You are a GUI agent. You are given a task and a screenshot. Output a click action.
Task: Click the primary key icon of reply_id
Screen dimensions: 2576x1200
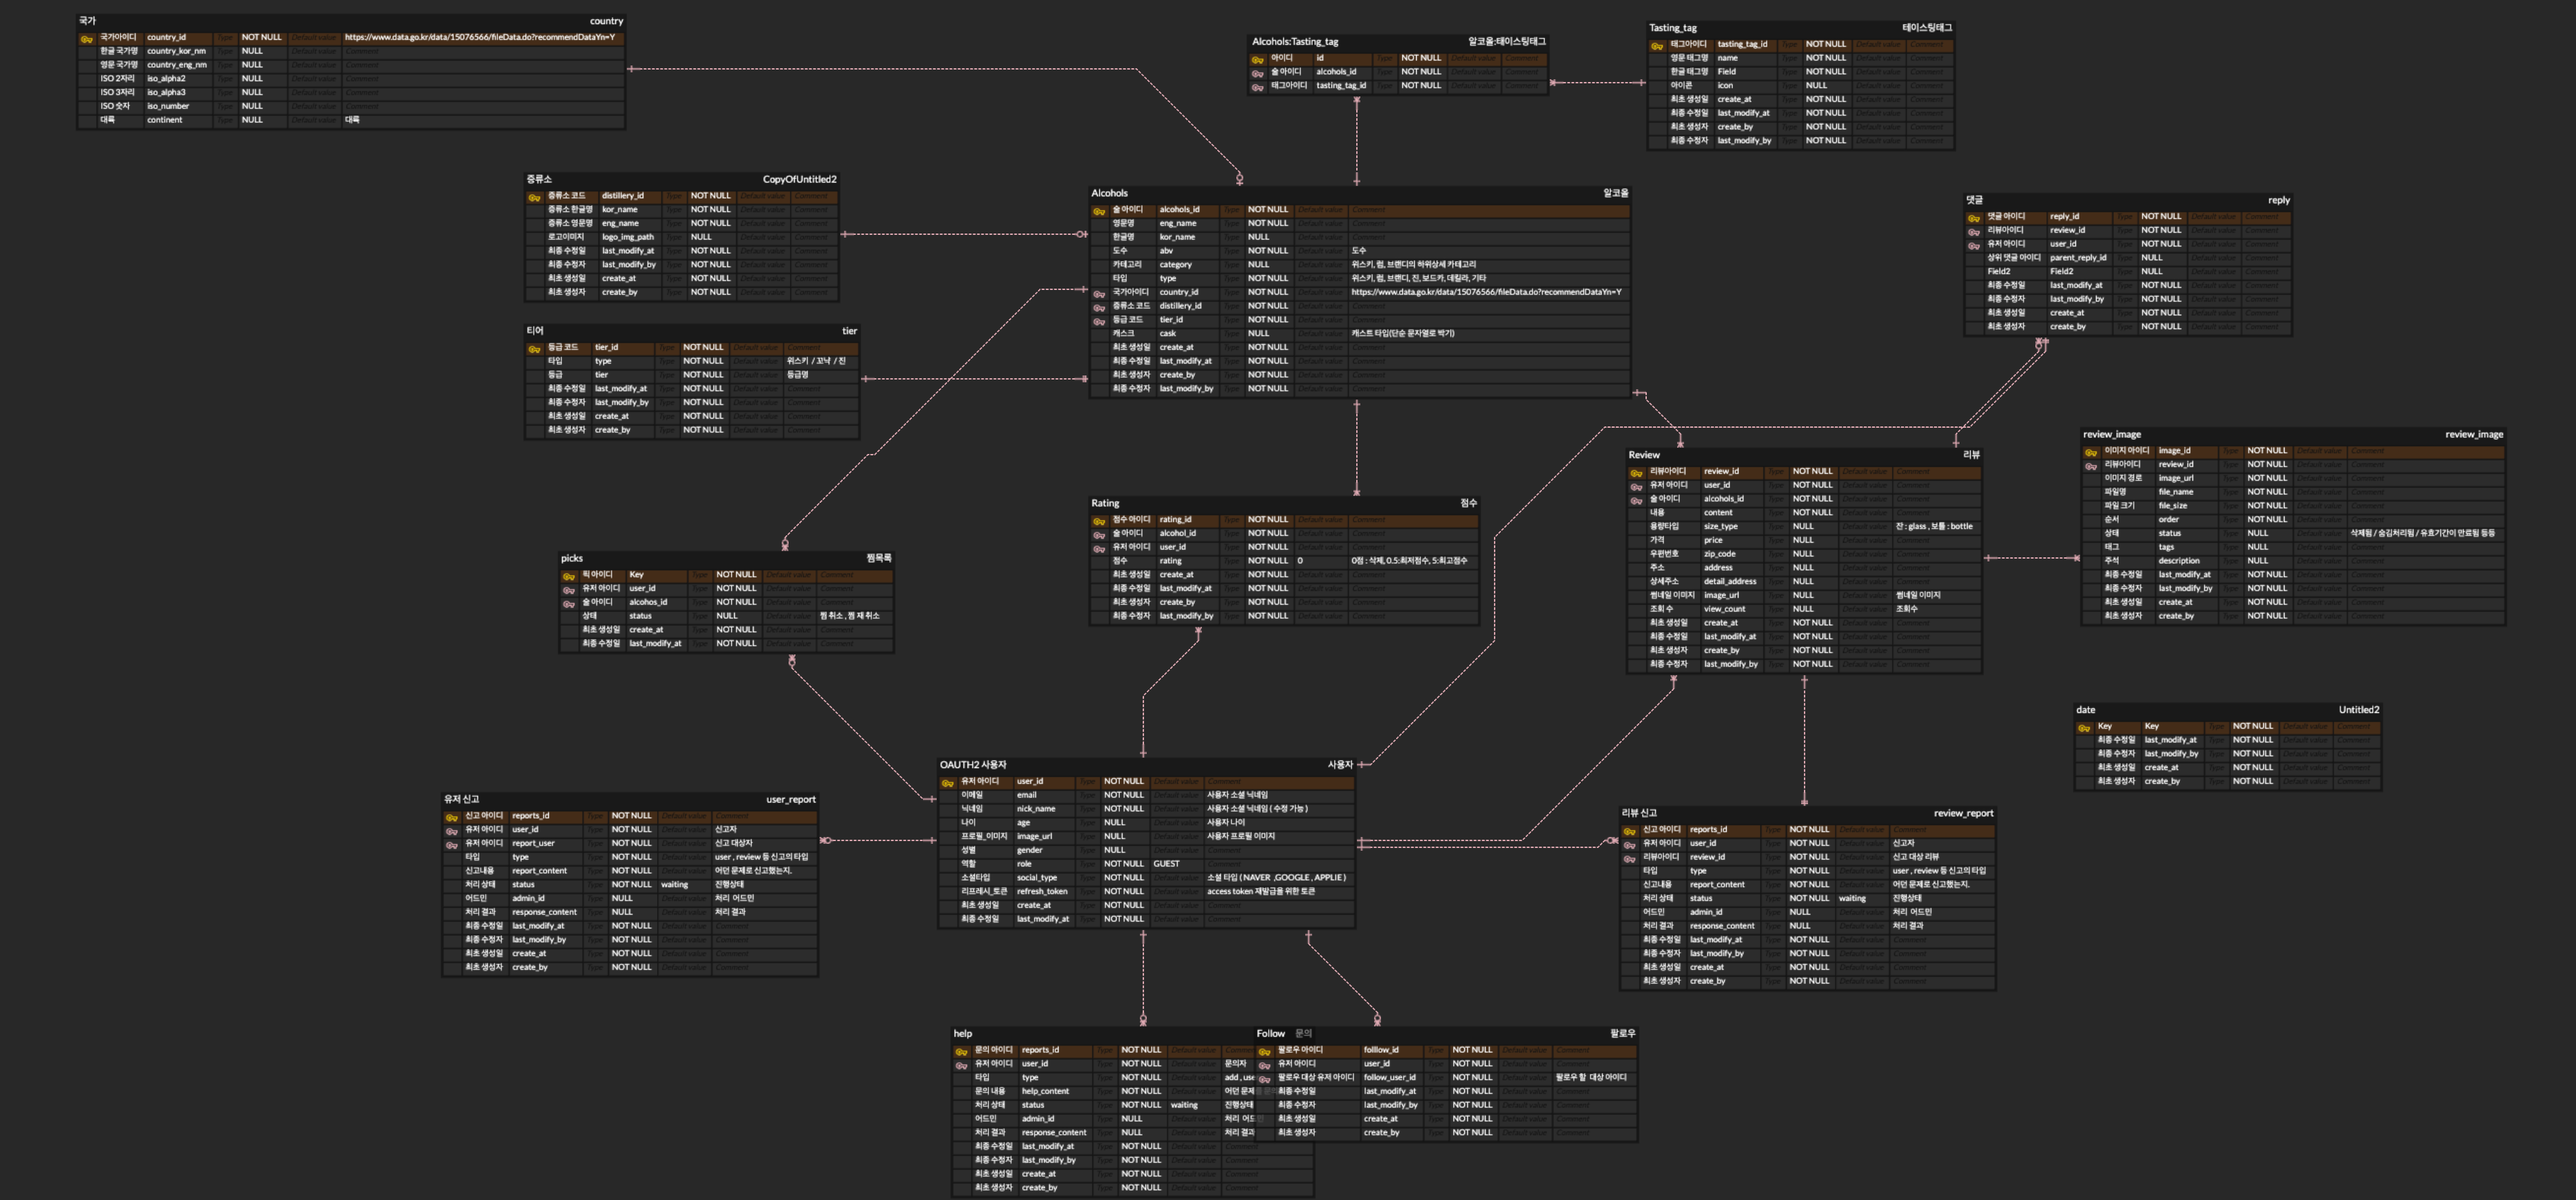click(x=1974, y=218)
